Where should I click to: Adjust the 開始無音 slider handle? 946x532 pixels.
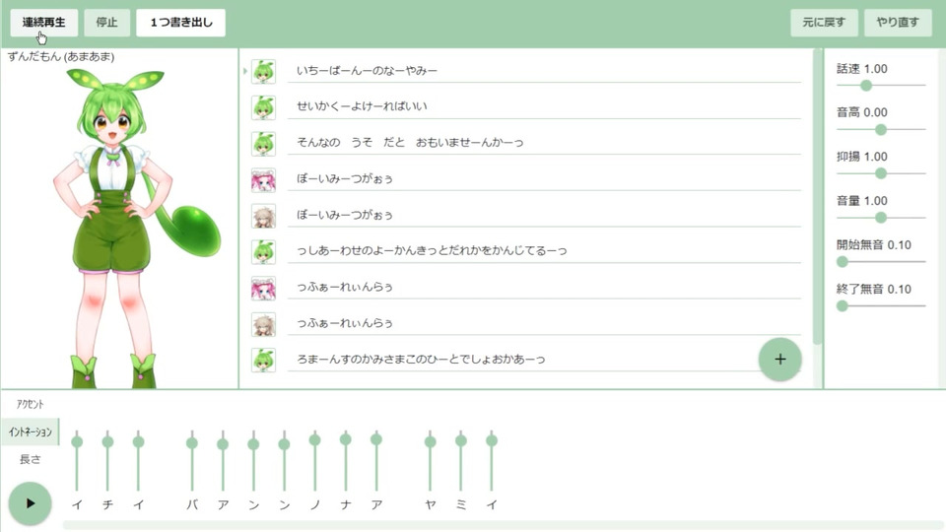click(843, 262)
